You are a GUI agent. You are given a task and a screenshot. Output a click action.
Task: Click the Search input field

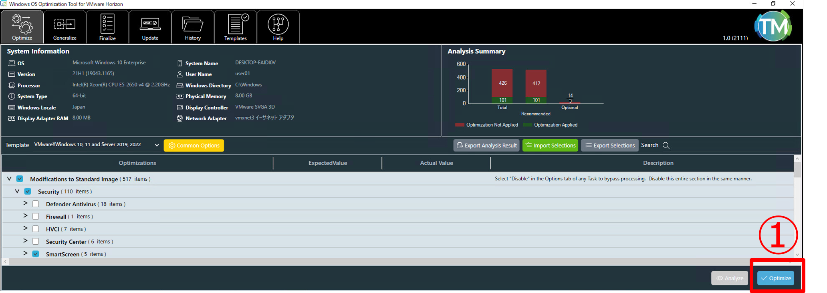733,146
